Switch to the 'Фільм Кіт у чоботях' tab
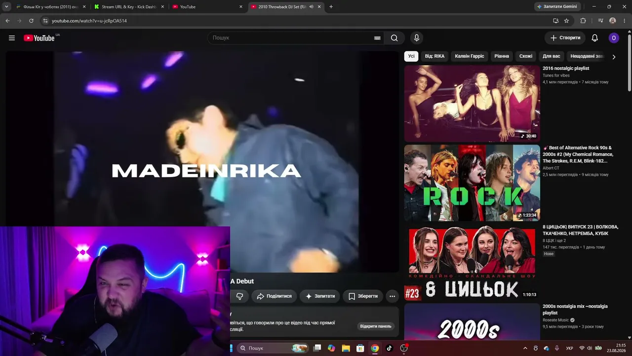This screenshot has width=632, height=356. point(50,6)
